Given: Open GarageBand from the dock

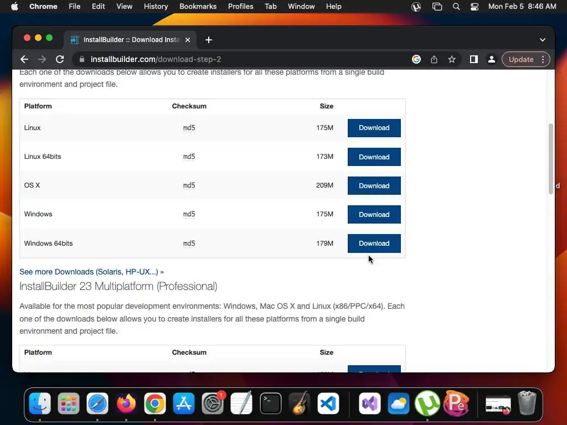Looking at the screenshot, I should (x=300, y=403).
